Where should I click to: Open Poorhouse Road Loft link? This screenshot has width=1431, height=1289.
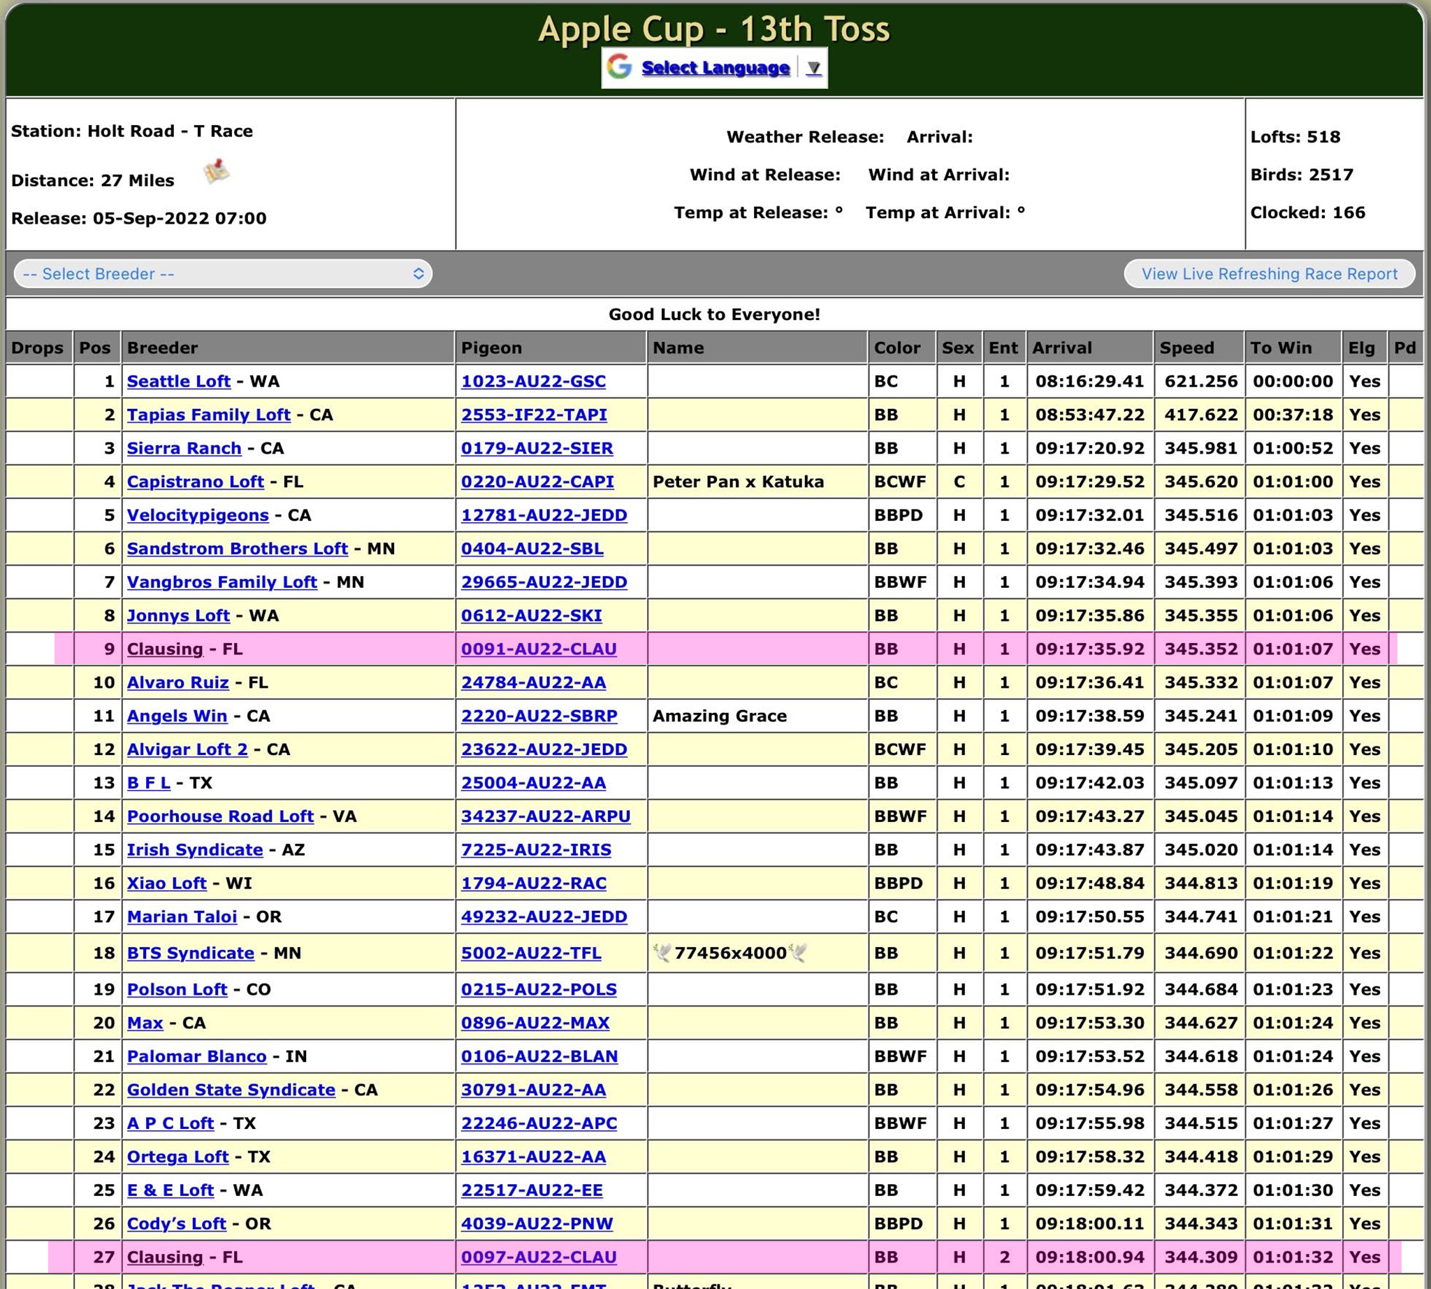219,816
